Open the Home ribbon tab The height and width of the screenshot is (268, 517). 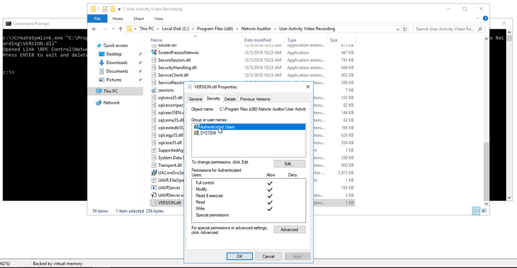tap(118, 19)
